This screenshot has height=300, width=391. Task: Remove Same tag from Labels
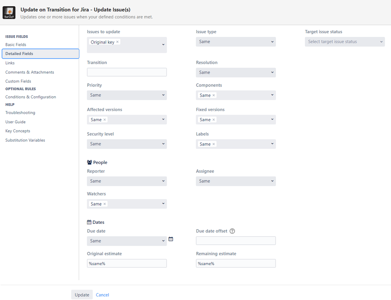pos(214,144)
